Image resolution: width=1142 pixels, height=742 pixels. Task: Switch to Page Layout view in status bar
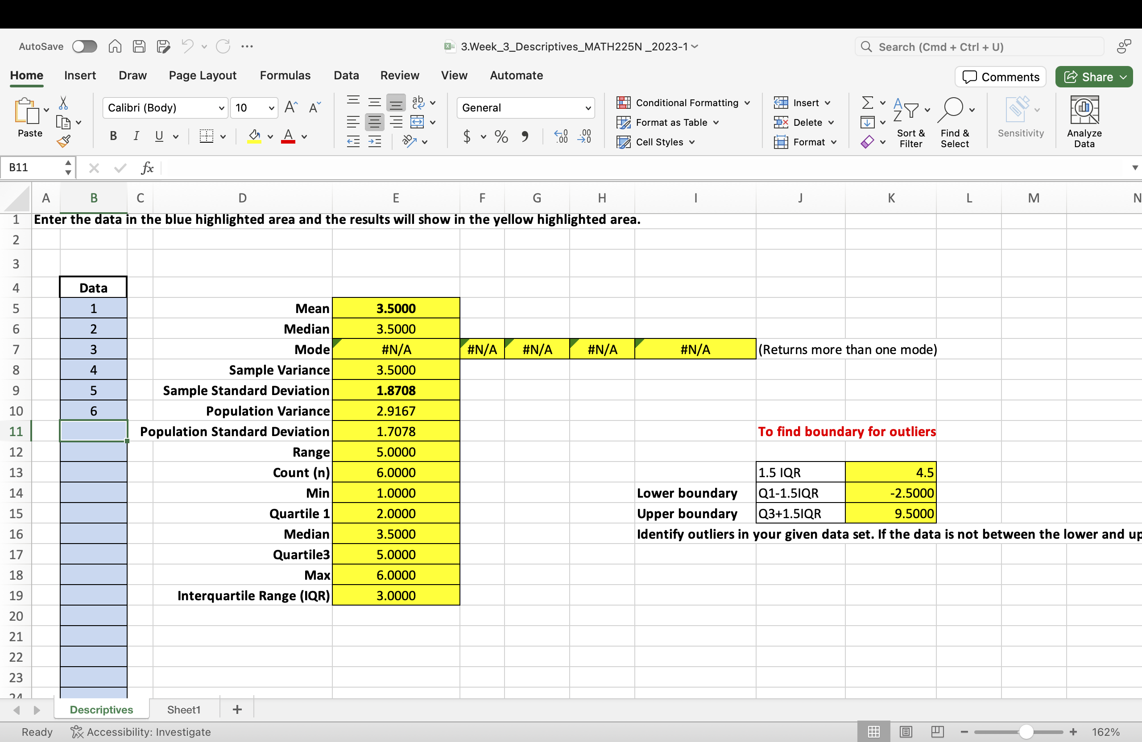pos(906,731)
